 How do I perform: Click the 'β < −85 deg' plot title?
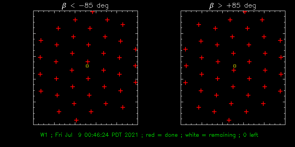[85, 6]
